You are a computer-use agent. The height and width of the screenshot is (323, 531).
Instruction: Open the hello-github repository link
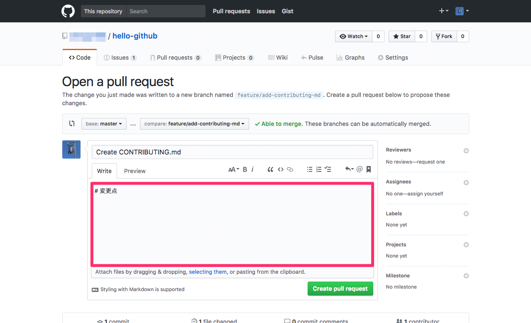pyautogui.click(x=135, y=36)
